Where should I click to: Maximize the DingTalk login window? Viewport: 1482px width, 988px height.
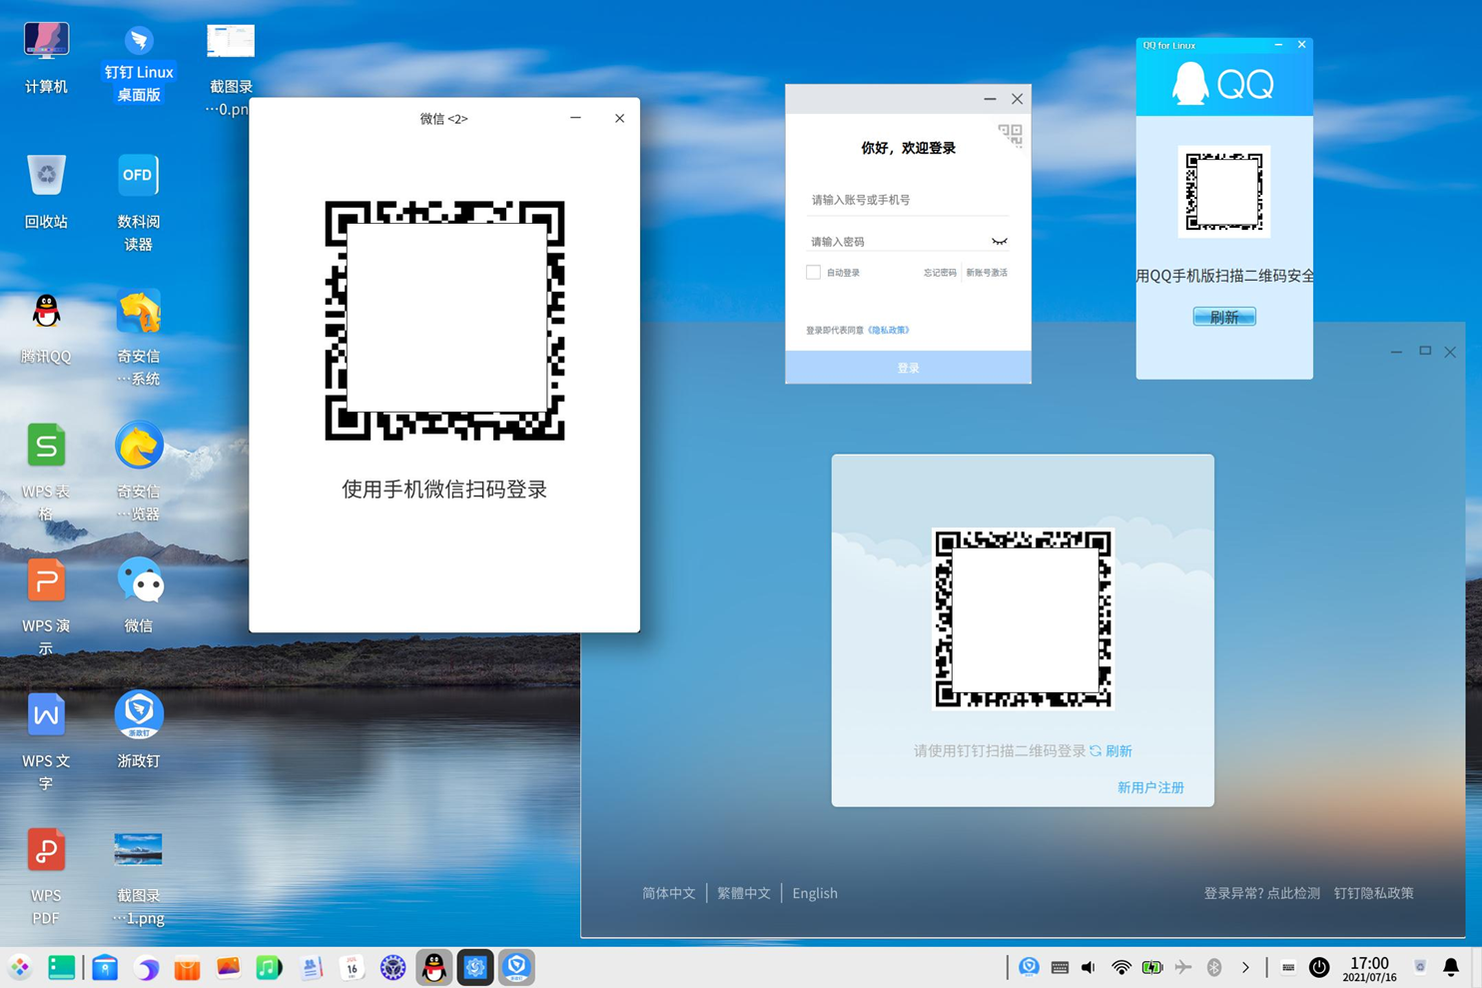[1425, 351]
